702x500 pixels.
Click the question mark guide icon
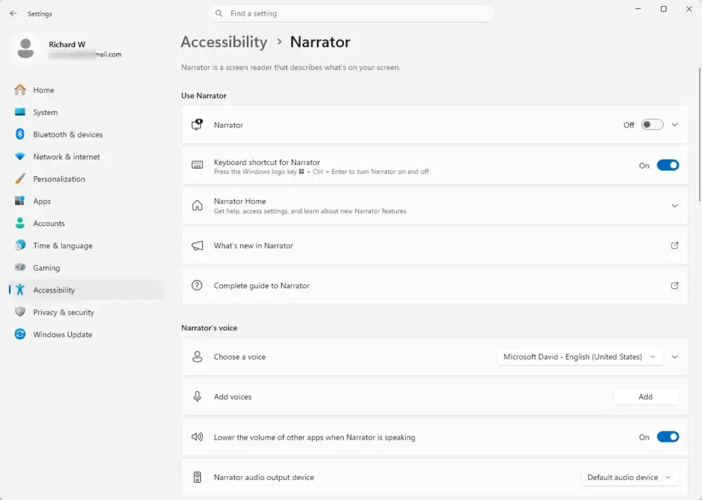197,286
